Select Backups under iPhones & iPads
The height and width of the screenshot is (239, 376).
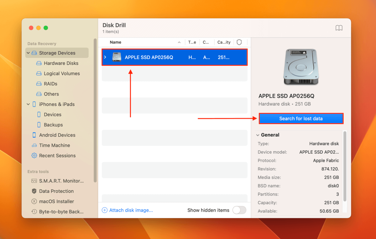click(x=53, y=125)
